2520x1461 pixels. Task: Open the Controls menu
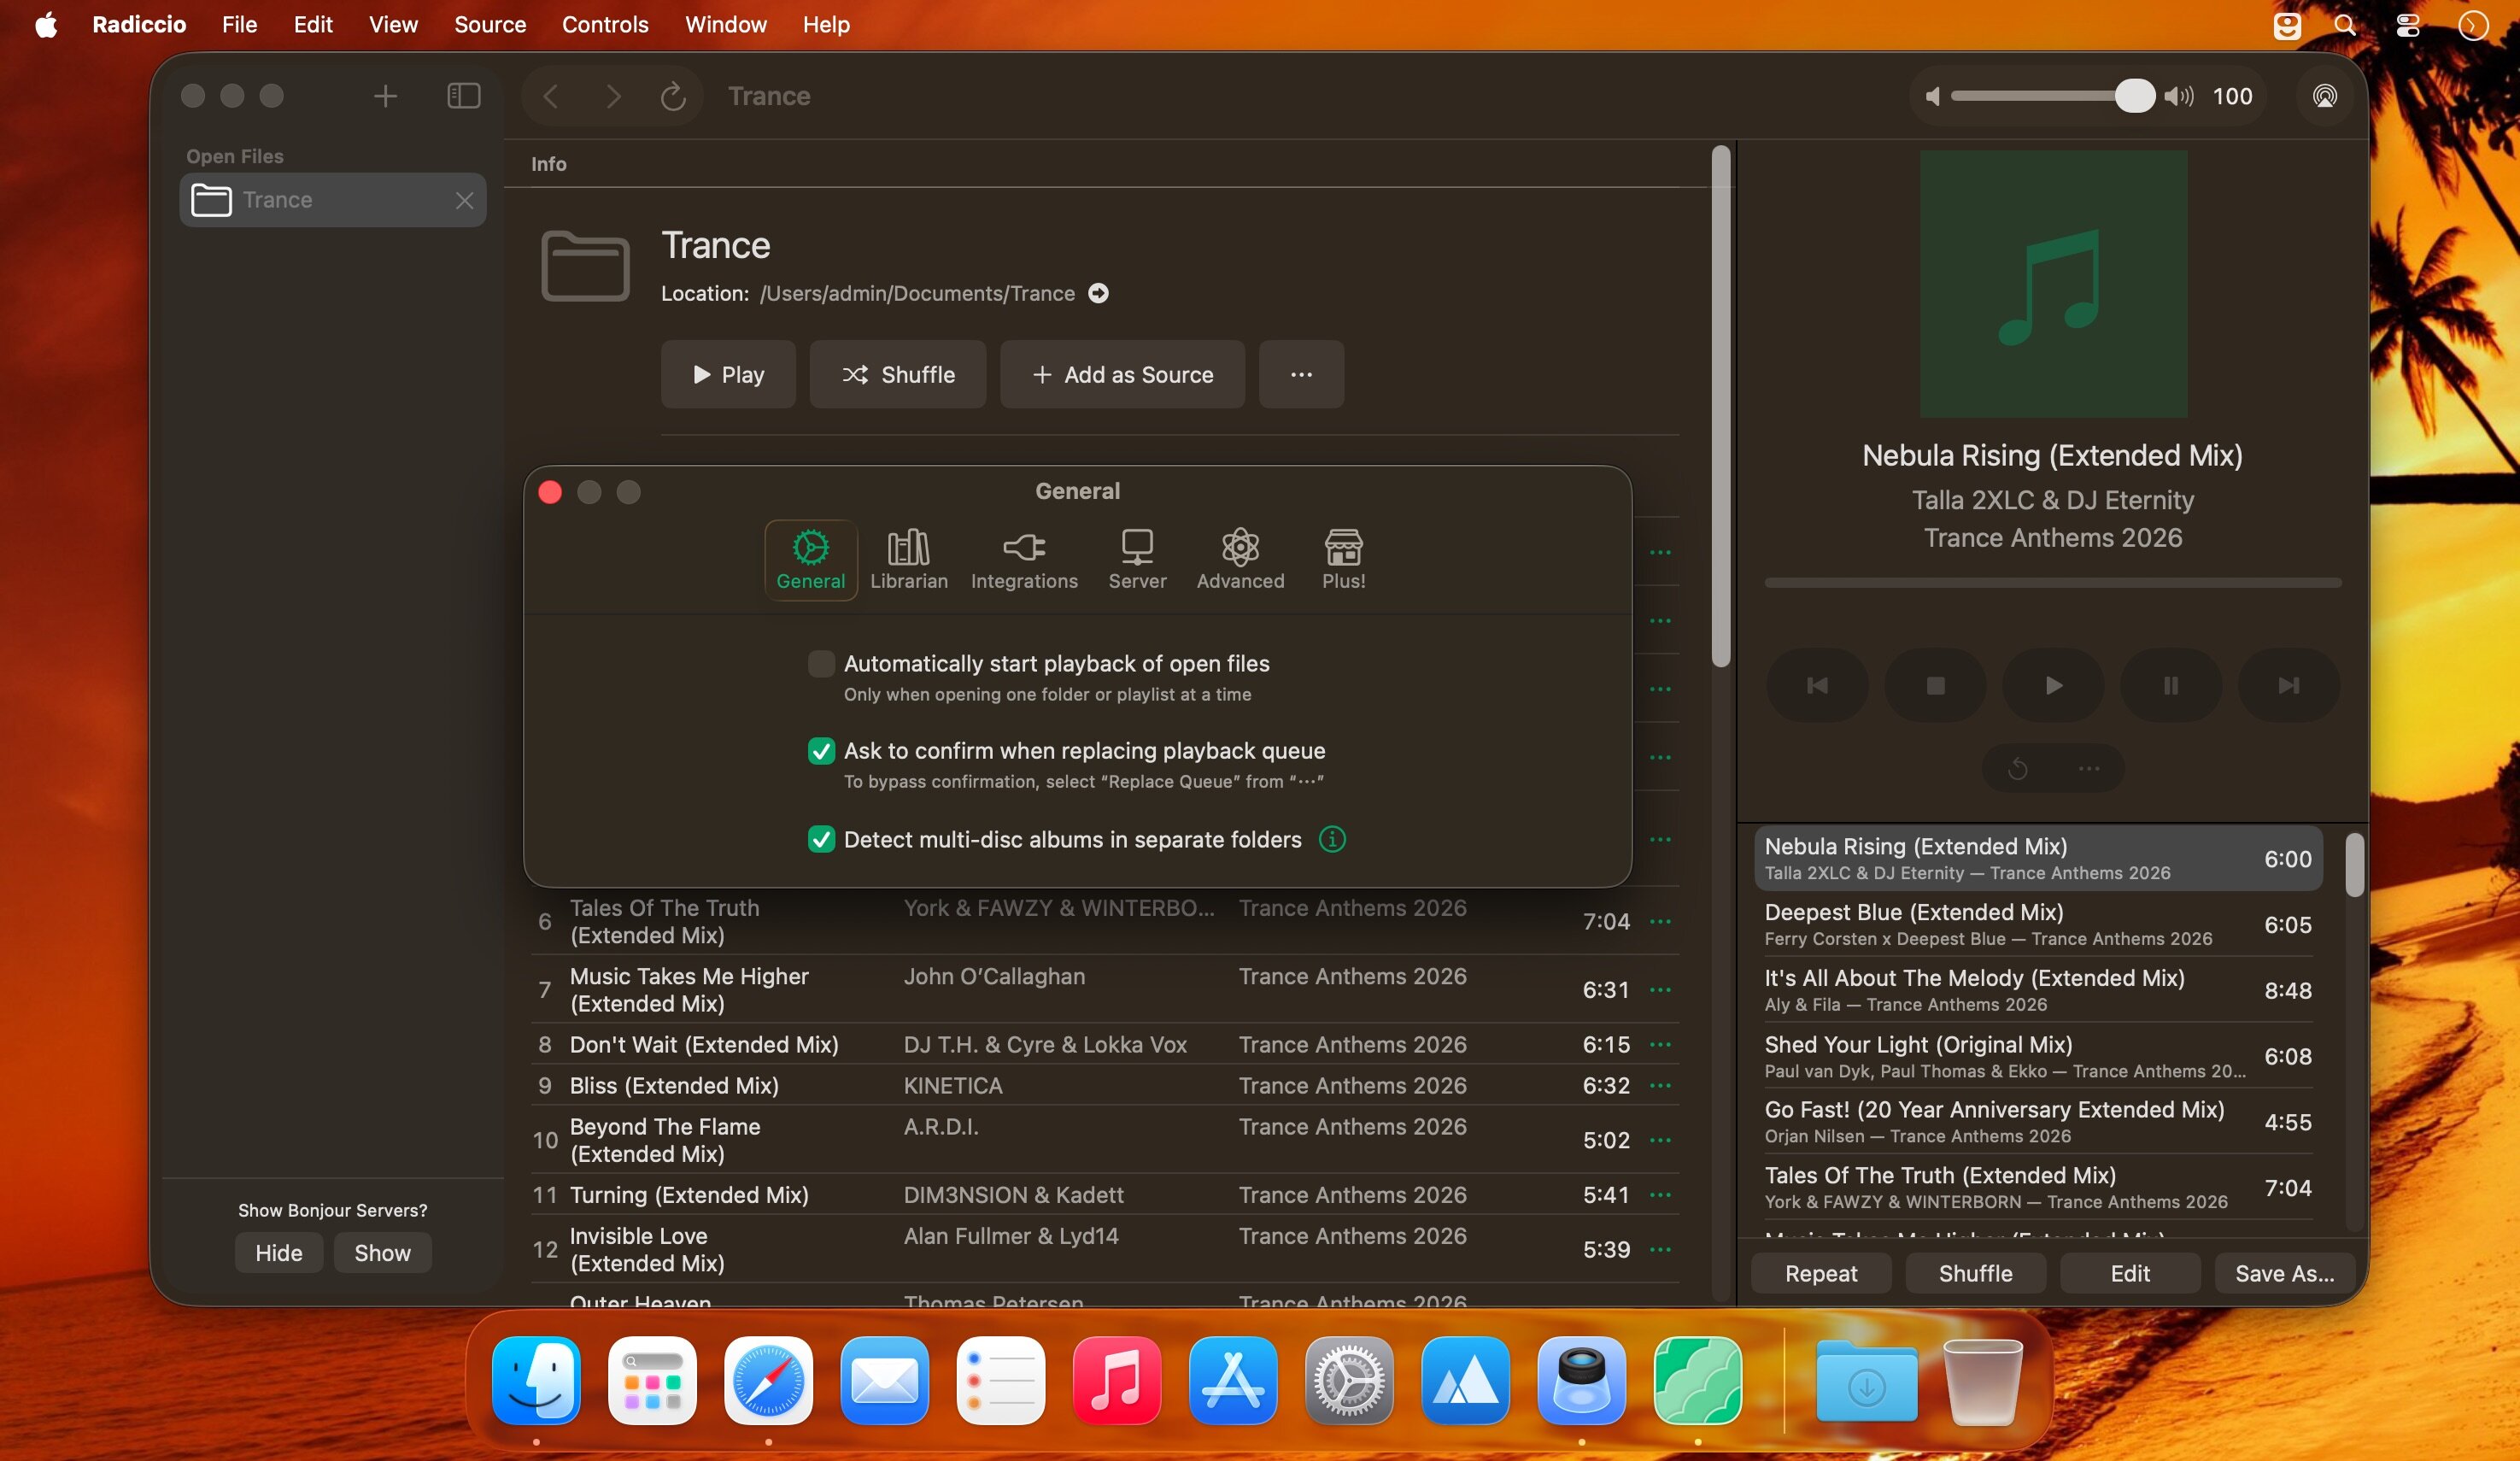[x=605, y=24]
